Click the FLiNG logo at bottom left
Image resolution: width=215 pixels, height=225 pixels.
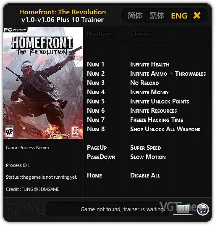click(x=24, y=209)
